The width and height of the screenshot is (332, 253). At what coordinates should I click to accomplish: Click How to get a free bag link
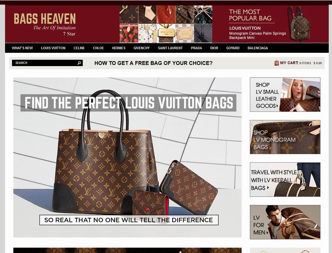click(x=153, y=63)
